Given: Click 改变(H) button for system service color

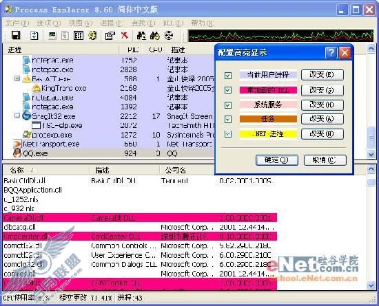Looking at the screenshot, I should point(322,105).
